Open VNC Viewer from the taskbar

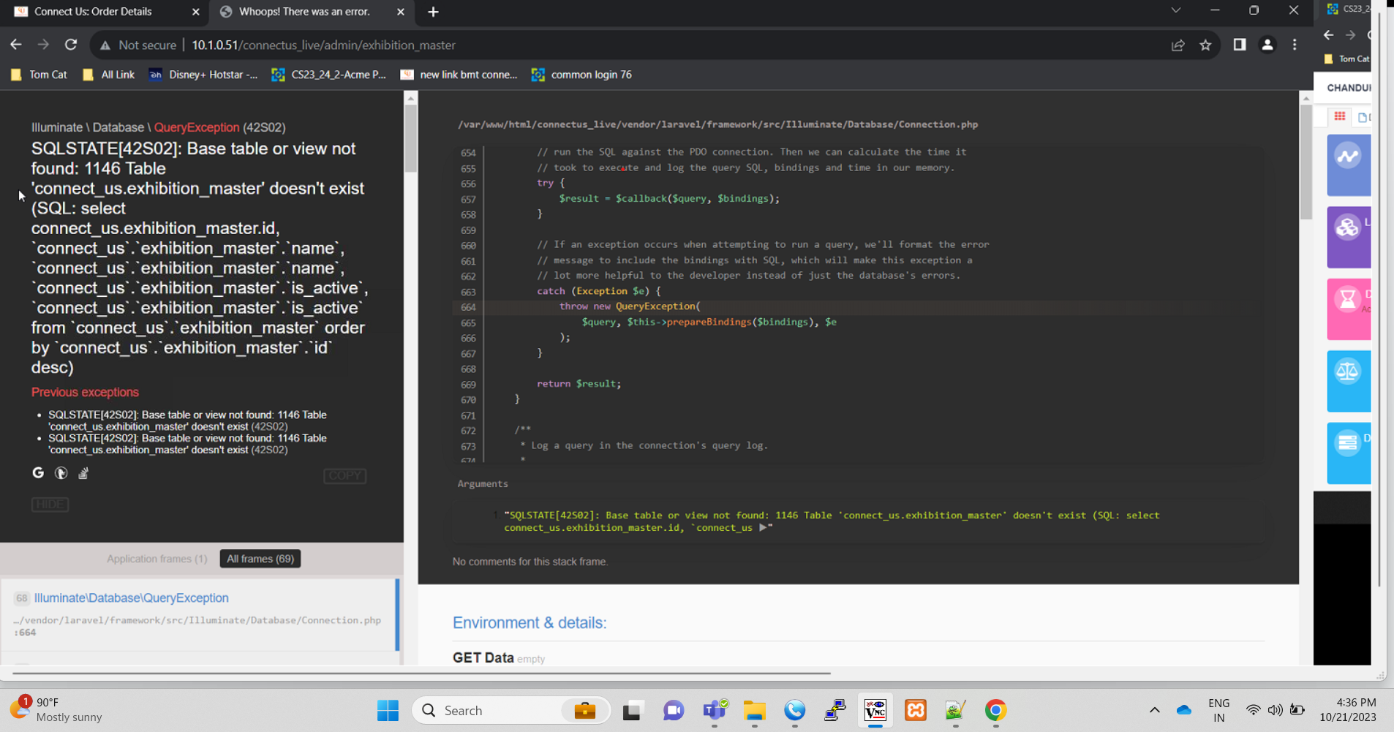coord(875,710)
